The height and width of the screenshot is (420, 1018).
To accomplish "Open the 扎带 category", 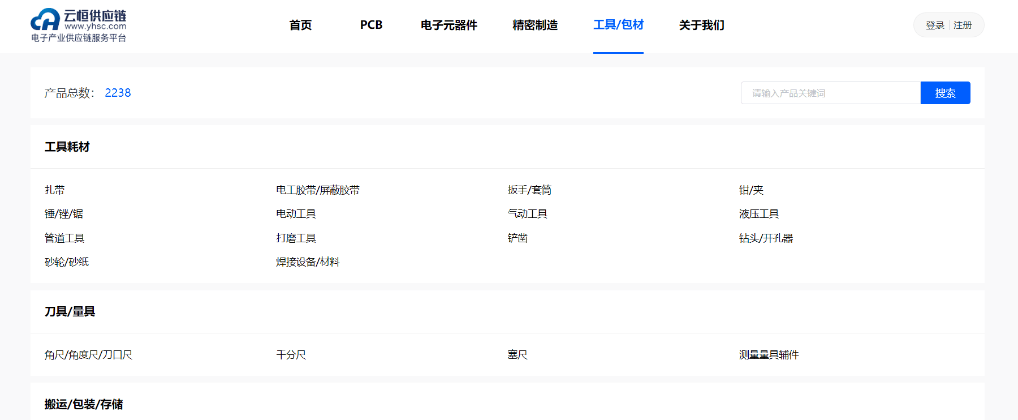I will (55, 190).
